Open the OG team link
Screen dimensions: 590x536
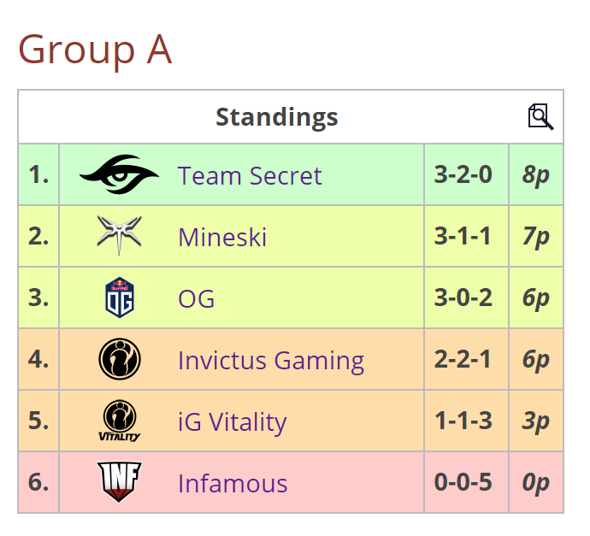[x=196, y=298]
